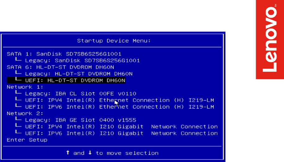Select UEFI: IPV4 Intel Ethernet Connection I219-LM
Image resolution: width=284 pixels, height=162 pixels.
[120, 100]
